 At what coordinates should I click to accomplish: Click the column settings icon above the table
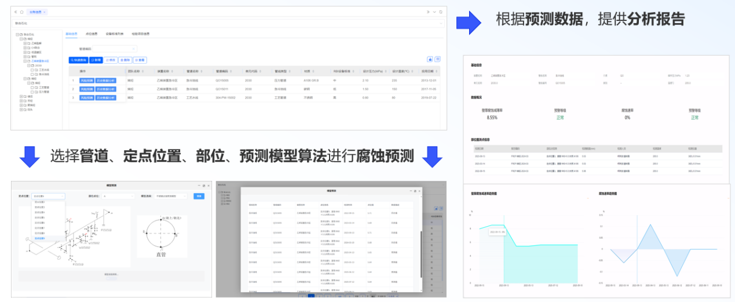(438, 59)
